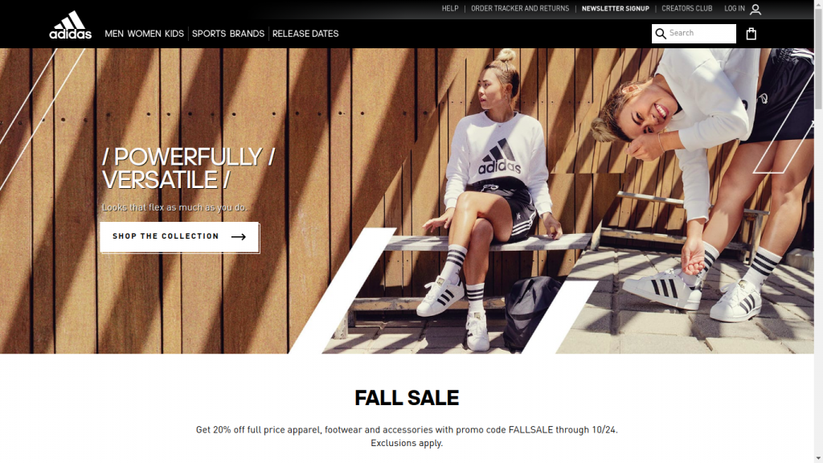Click arrow icon in Shop The Collection
The image size is (823, 463).
239,237
